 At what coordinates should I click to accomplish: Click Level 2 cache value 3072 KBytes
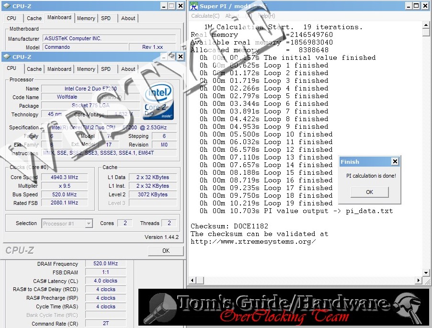click(x=153, y=194)
